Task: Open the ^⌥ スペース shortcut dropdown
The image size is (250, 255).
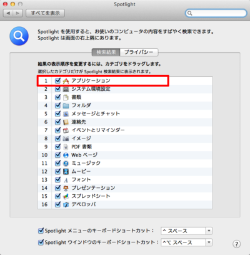Action: coord(186,242)
